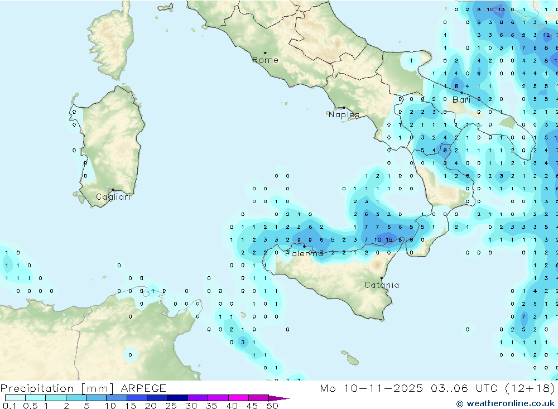Screen dimensions: 558x409
Task: Open the weatheronline.co.uk copyright link
Action: tap(506, 403)
